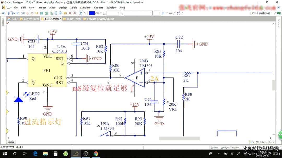
Task: Open the Project menu
Action: tap(42, 8)
